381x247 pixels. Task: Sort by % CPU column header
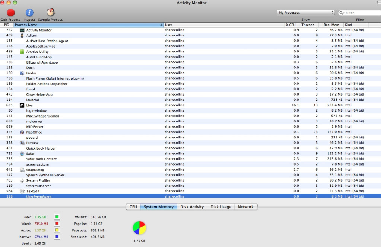pos(292,25)
